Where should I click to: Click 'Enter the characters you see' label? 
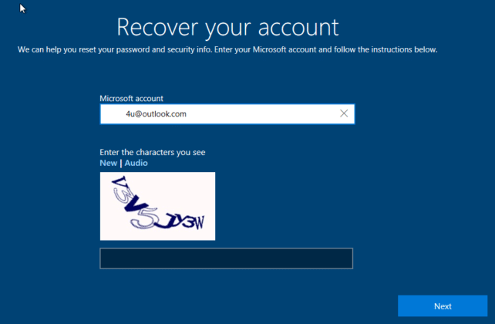153,153
